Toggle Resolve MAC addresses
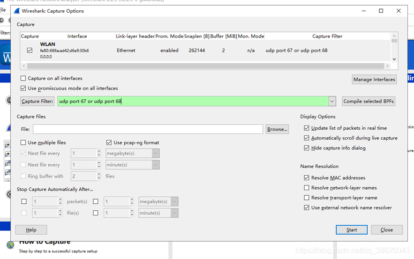 pyautogui.click(x=306, y=178)
